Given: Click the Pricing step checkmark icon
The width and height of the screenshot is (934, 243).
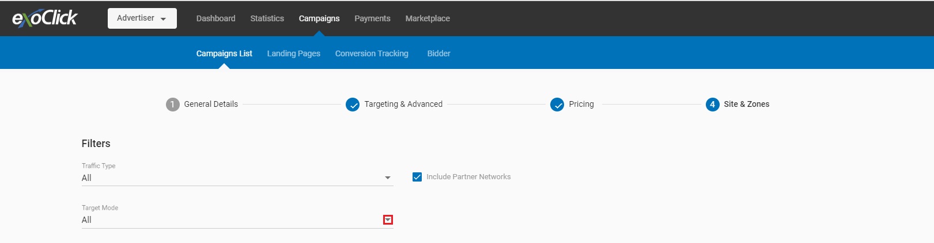Looking at the screenshot, I should 557,105.
